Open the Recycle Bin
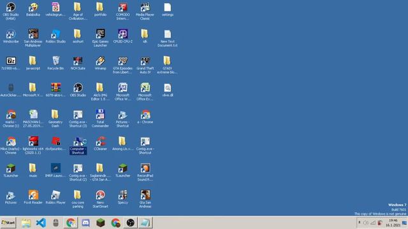The width and height of the screenshot is (408, 229). click(x=55, y=63)
